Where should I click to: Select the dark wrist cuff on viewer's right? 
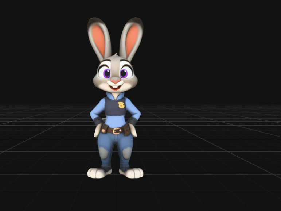tap(132, 122)
